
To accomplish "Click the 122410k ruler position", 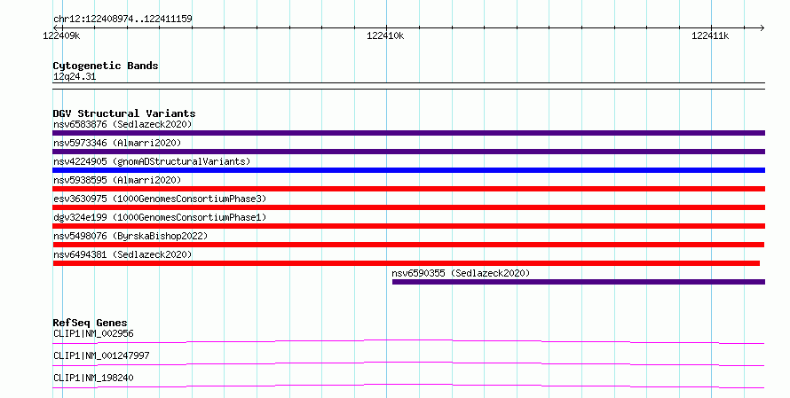I will point(385,35).
